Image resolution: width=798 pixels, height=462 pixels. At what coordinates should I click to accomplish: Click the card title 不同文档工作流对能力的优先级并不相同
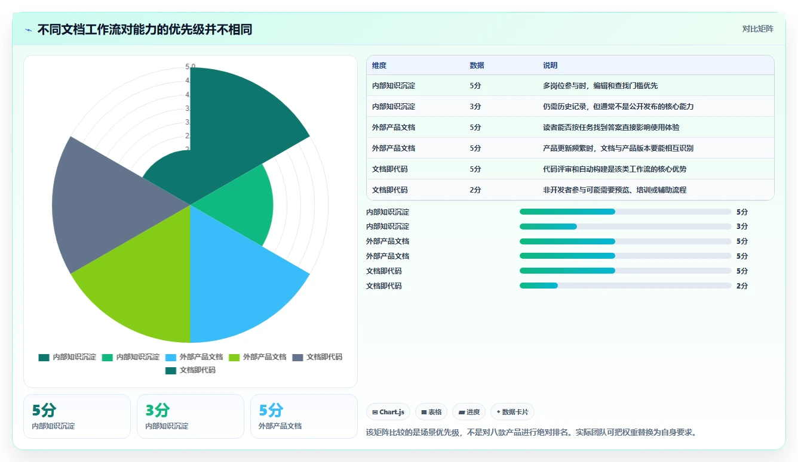145,30
